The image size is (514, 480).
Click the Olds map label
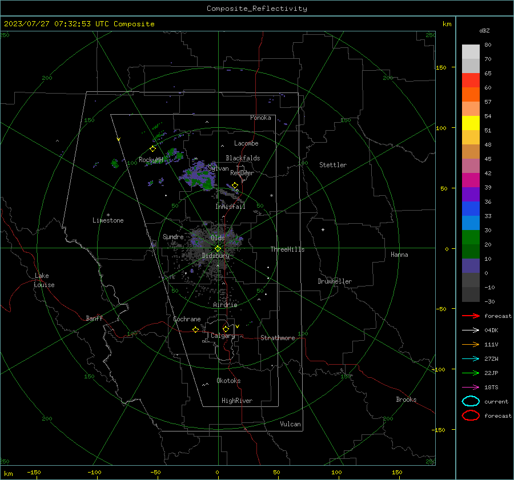coord(218,238)
